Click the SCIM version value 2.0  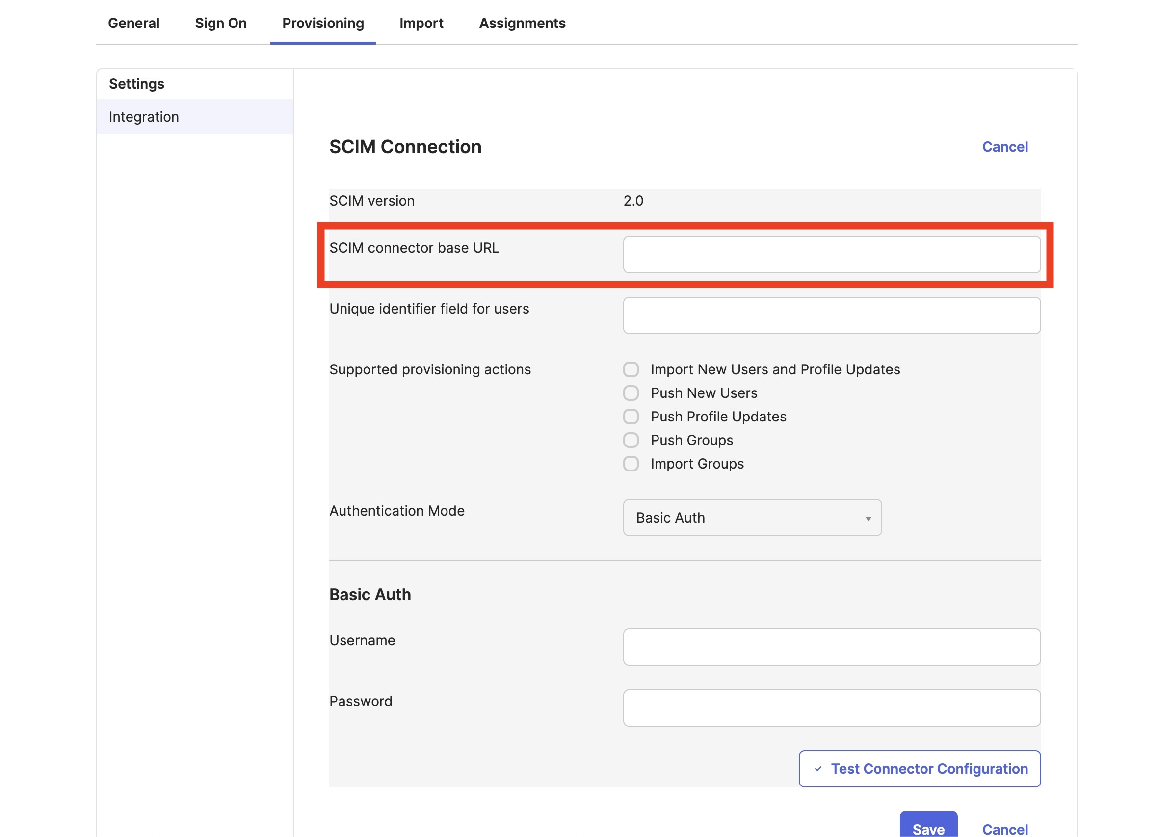(x=632, y=201)
